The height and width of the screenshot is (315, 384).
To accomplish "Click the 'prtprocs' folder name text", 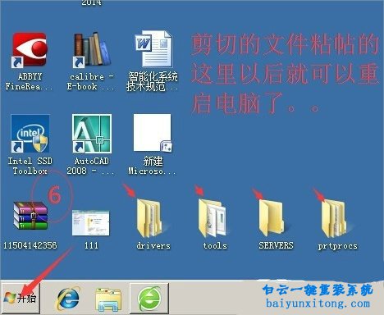I will [x=337, y=246].
